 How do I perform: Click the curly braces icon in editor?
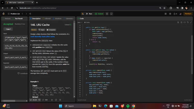point(185,22)
